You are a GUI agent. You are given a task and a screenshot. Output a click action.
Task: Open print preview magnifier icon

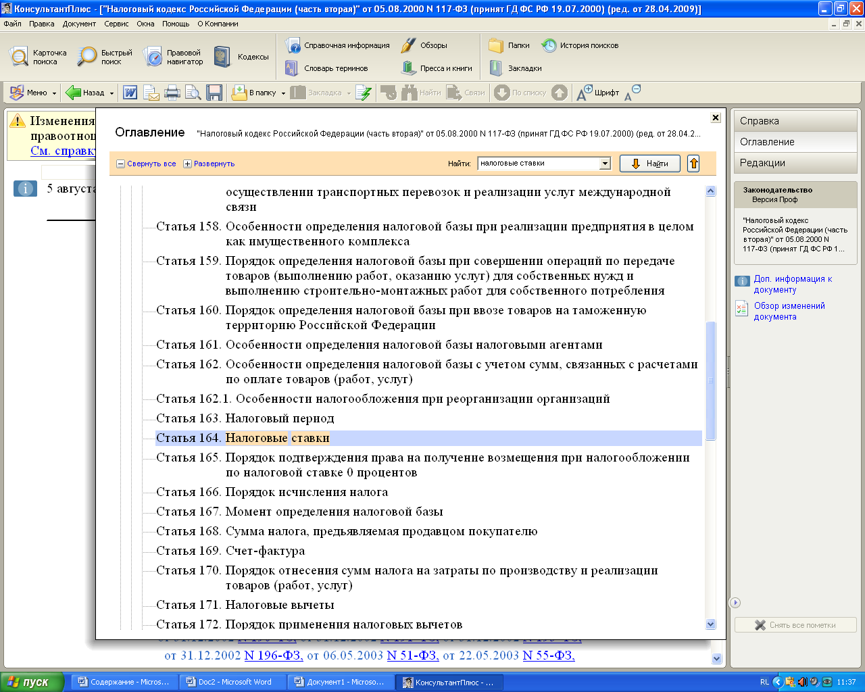click(193, 93)
